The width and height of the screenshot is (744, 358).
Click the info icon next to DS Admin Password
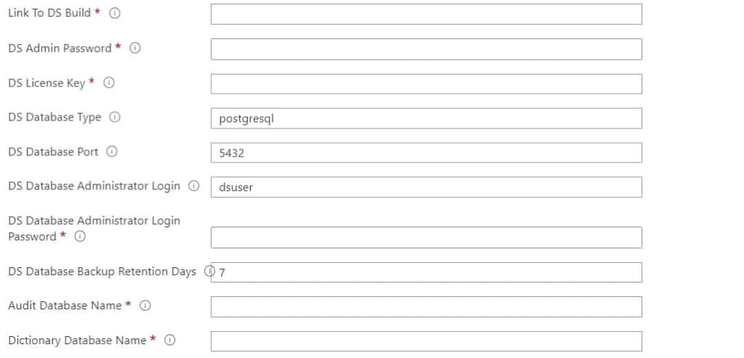[x=134, y=48]
